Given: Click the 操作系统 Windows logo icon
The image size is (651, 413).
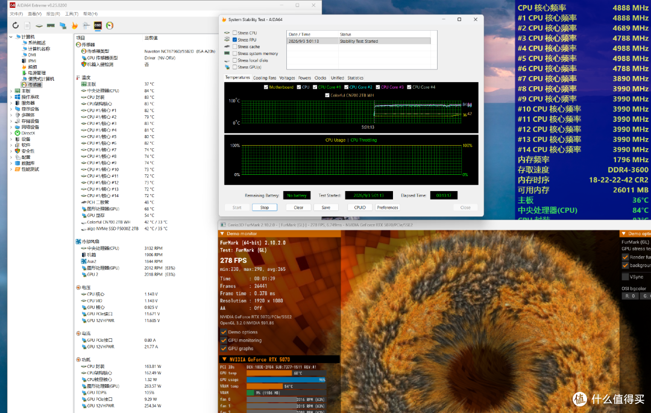Looking at the screenshot, I should tap(17, 96).
